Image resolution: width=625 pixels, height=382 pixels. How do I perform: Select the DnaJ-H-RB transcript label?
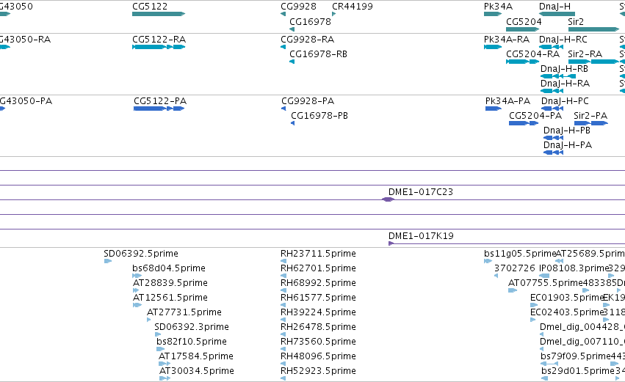pyautogui.click(x=565, y=69)
